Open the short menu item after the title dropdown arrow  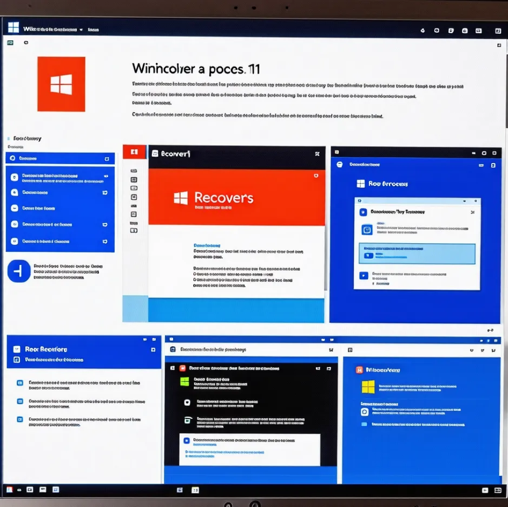93,29
